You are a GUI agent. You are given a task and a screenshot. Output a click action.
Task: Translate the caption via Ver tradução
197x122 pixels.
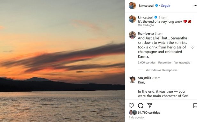coord(146,25)
